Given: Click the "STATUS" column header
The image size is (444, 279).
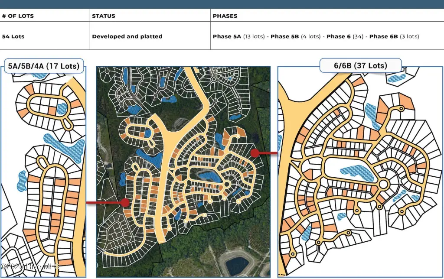Looking at the screenshot, I should pos(104,16).
